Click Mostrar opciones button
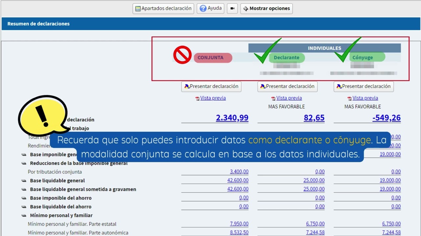The image size is (421, 236). point(266,9)
